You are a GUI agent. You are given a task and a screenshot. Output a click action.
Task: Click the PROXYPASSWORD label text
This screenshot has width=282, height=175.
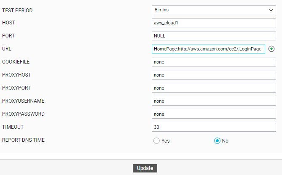pyautogui.click(x=23, y=114)
